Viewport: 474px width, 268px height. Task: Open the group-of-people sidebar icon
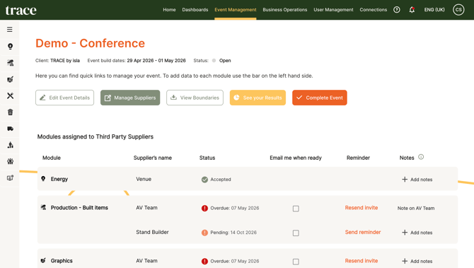click(10, 161)
